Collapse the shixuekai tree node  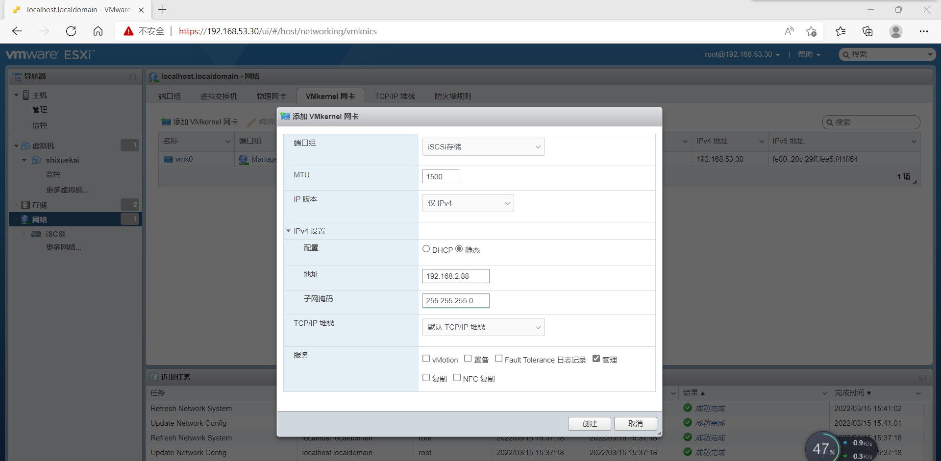point(24,160)
